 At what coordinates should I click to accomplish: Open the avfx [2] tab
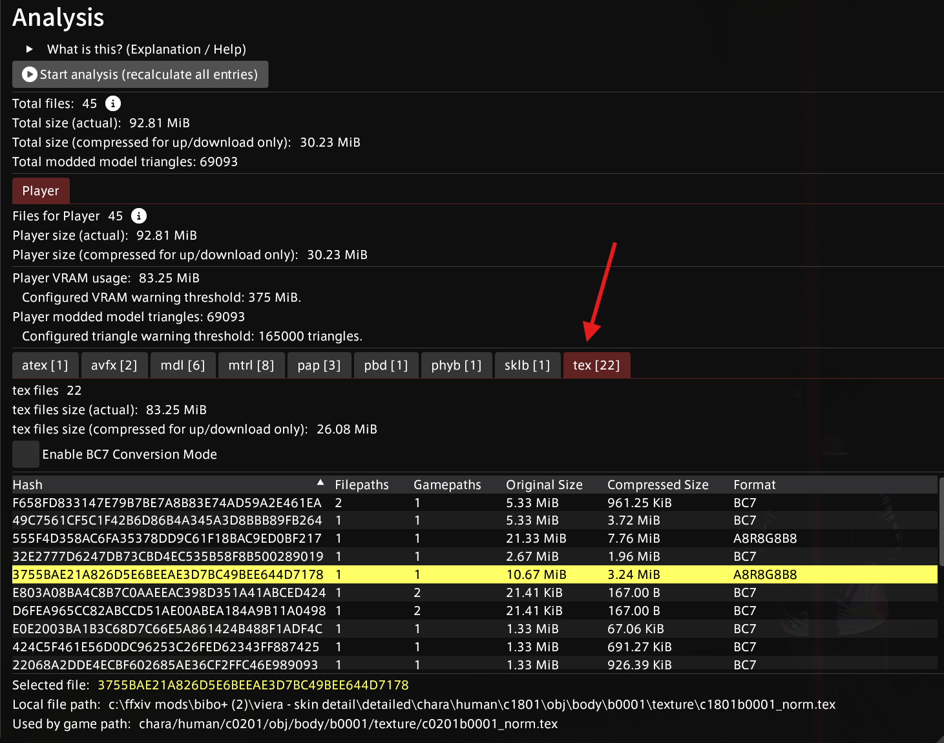click(114, 365)
